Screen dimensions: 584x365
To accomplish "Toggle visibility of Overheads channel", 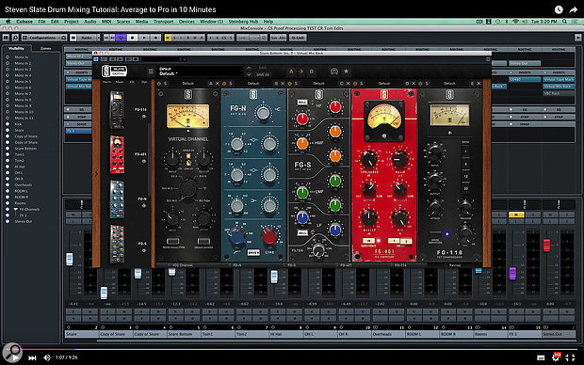I will tap(8, 184).
